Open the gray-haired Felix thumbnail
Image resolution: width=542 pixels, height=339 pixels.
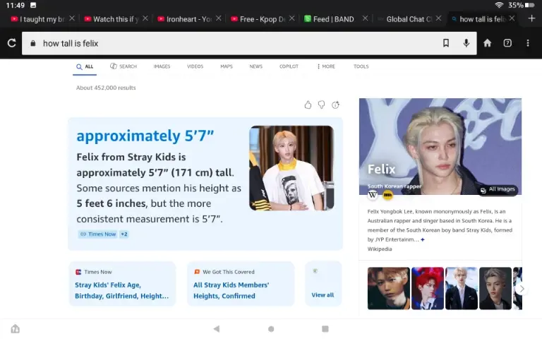coord(495,288)
